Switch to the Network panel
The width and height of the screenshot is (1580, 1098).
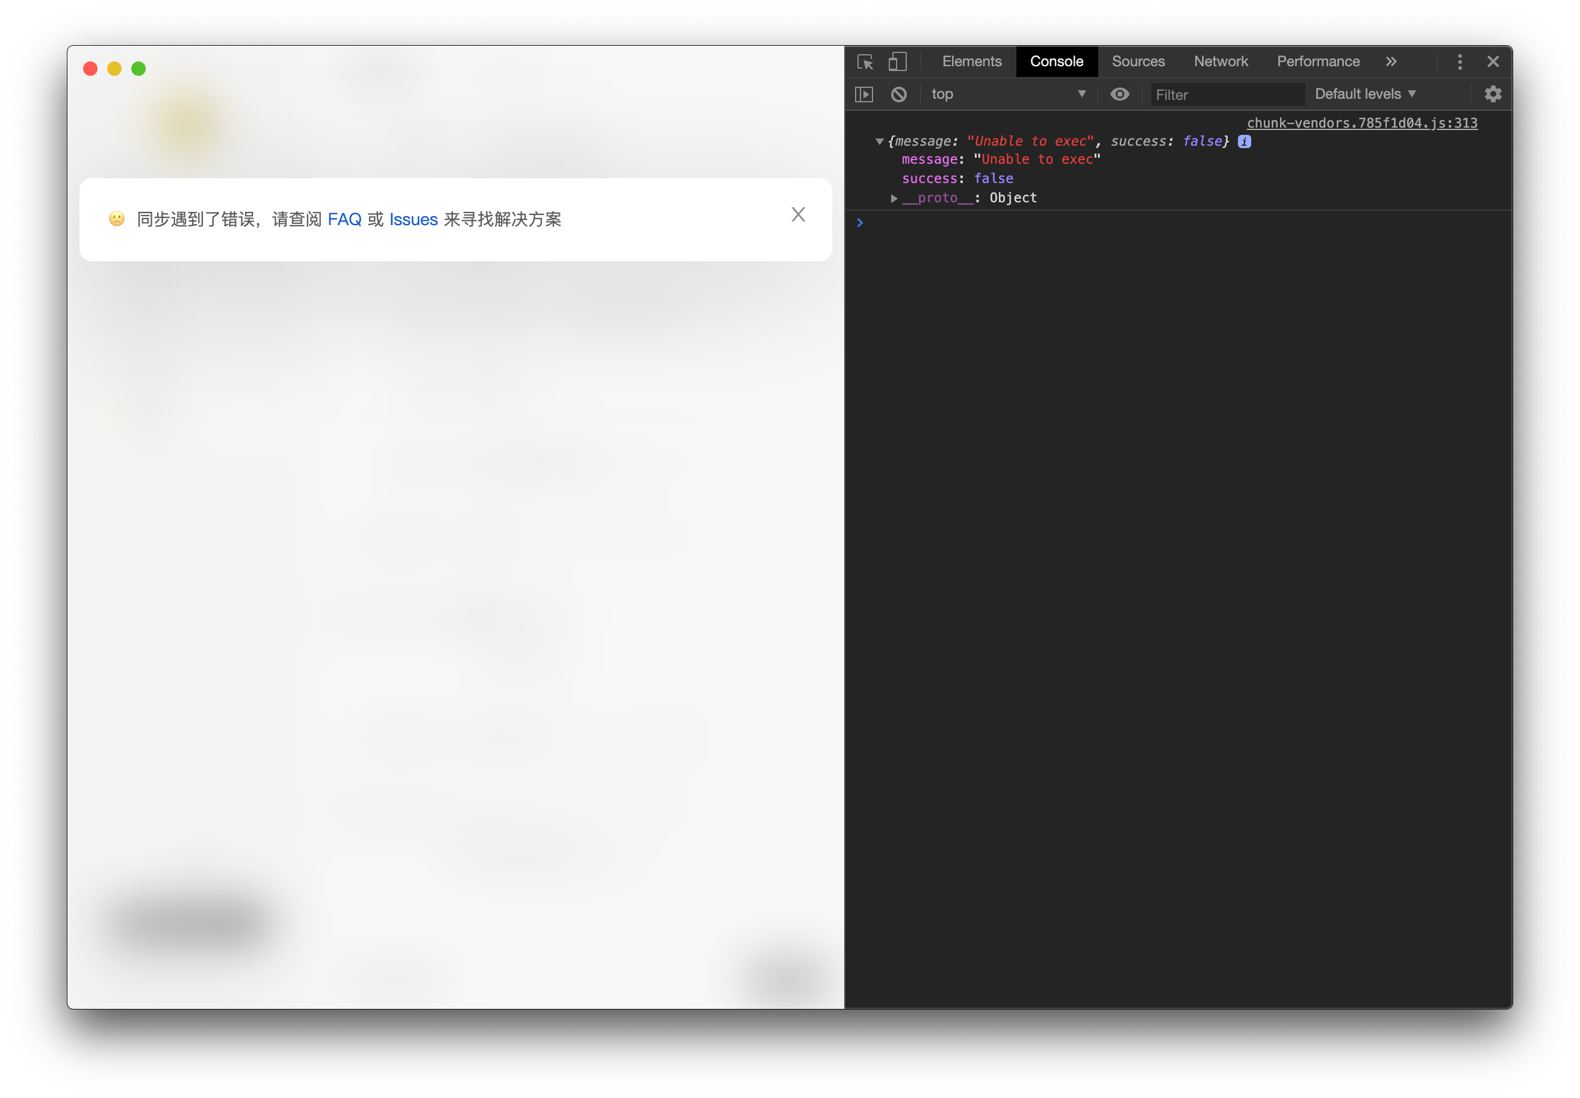point(1221,61)
